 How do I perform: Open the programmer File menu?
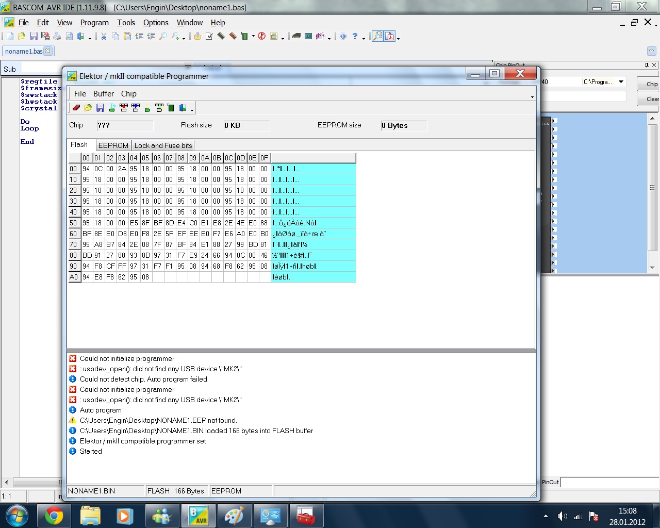80,94
